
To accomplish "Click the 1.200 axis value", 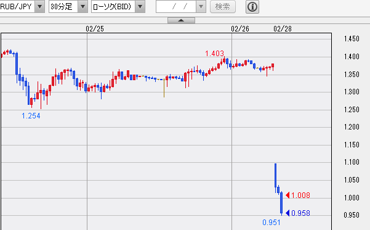I will (352, 127).
